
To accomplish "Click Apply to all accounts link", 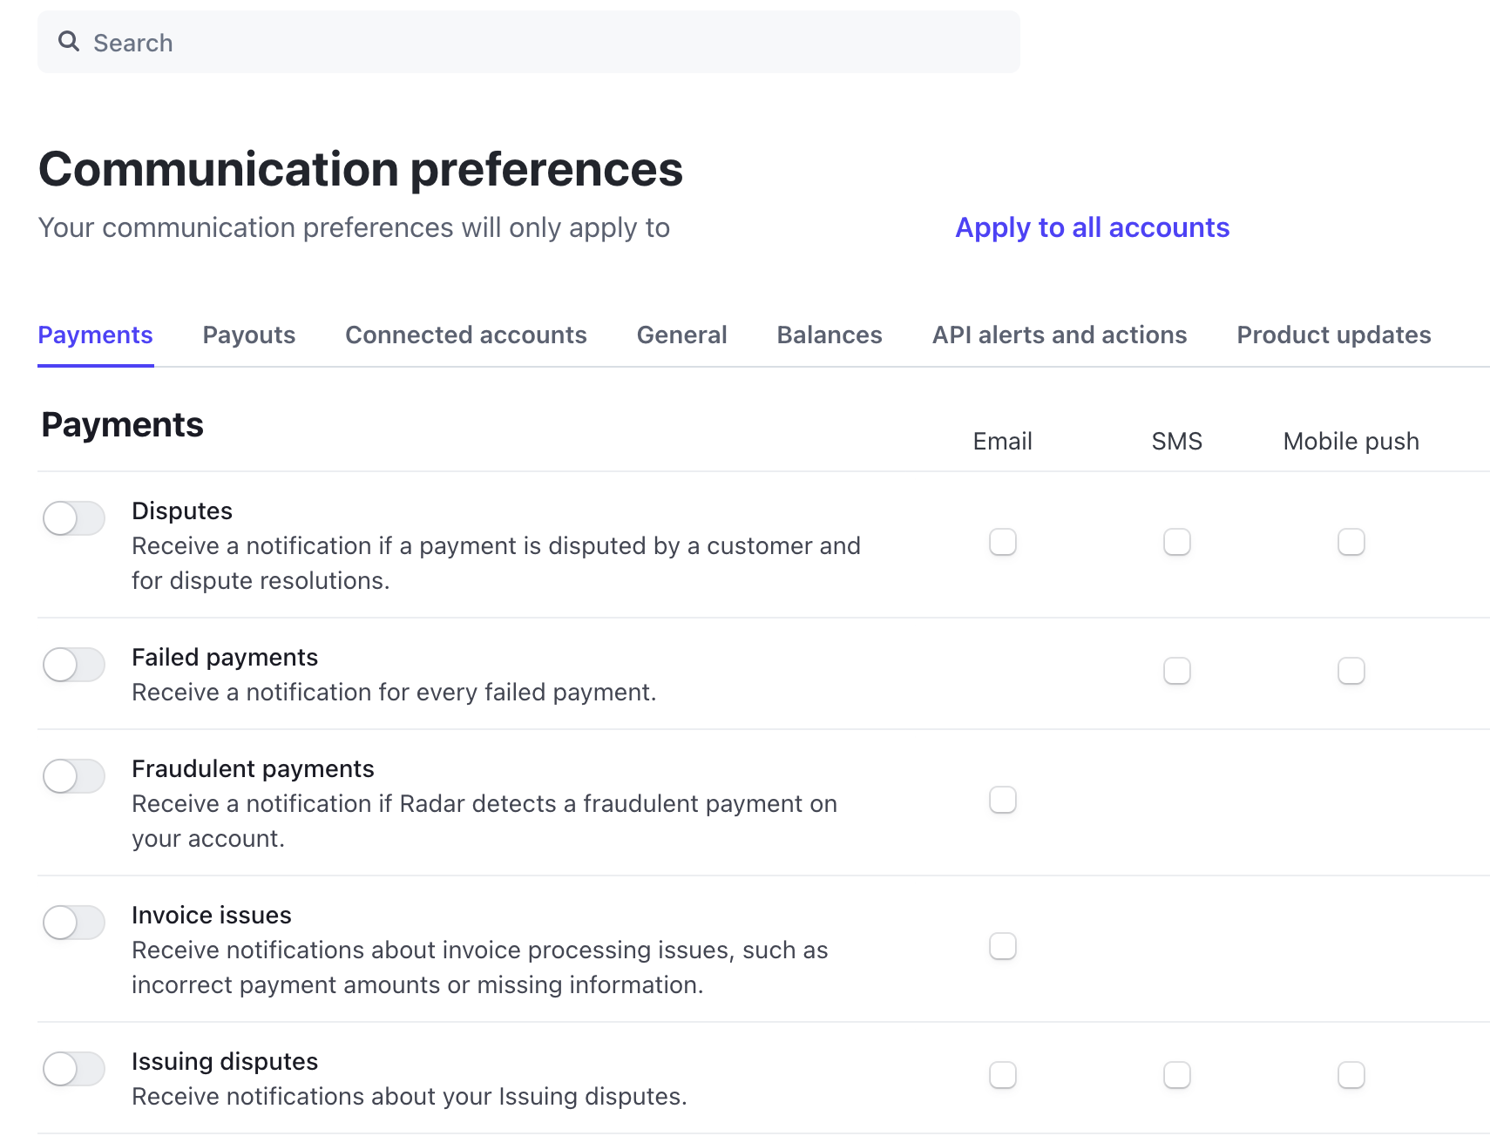I will pyautogui.click(x=1092, y=227).
